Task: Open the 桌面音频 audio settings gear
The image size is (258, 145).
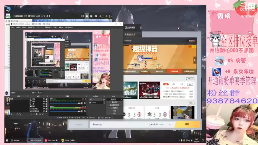Action: point(85,111)
